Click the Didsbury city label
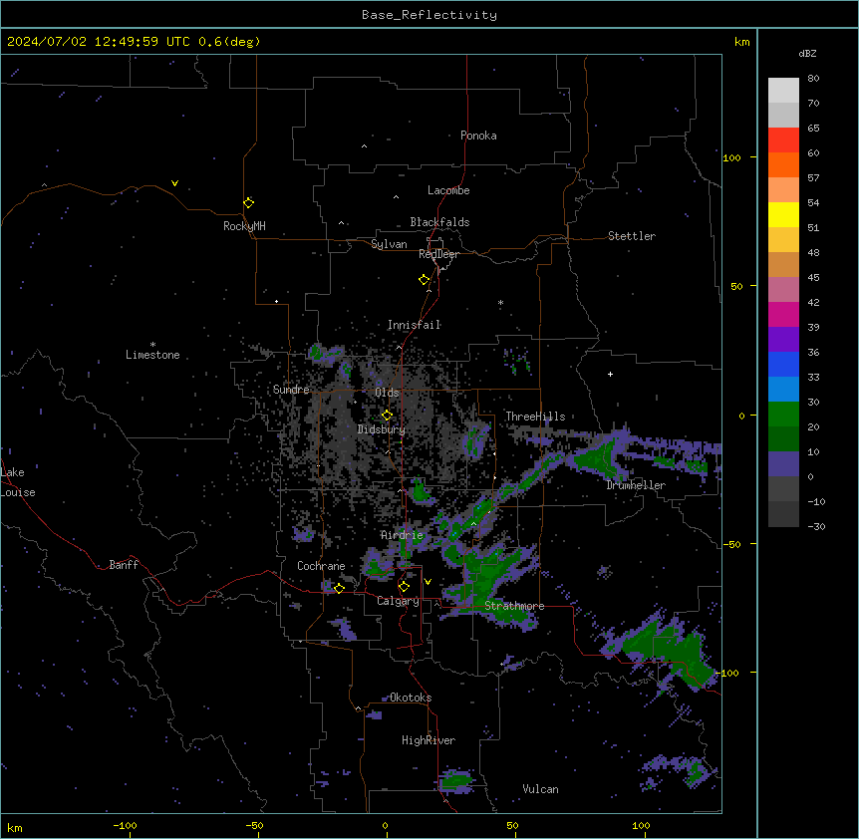The height and width of the screenshot is (839, 859). [x=381, y=429]
